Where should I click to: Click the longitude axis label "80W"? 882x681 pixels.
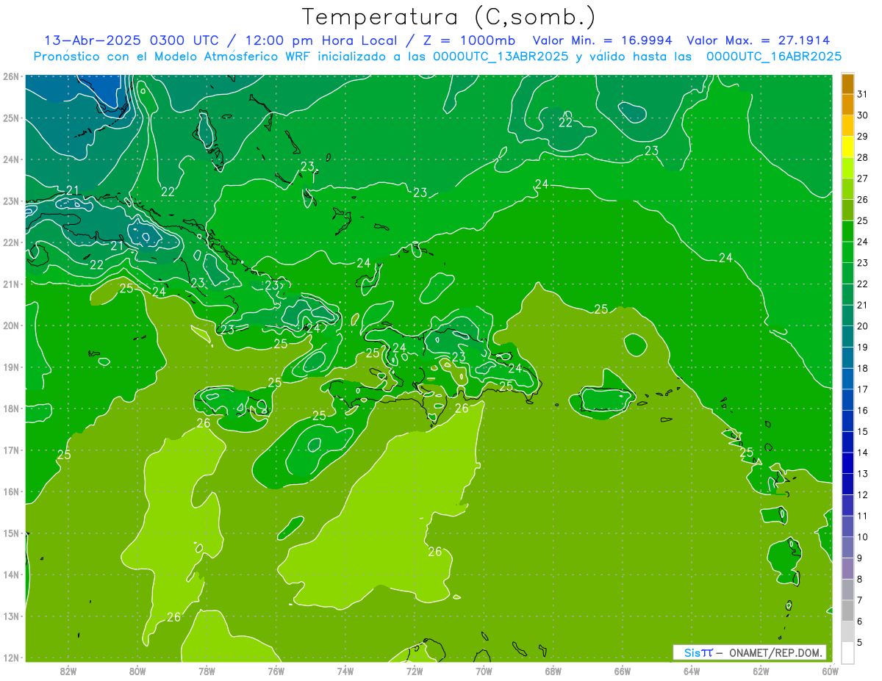[137, 670]
